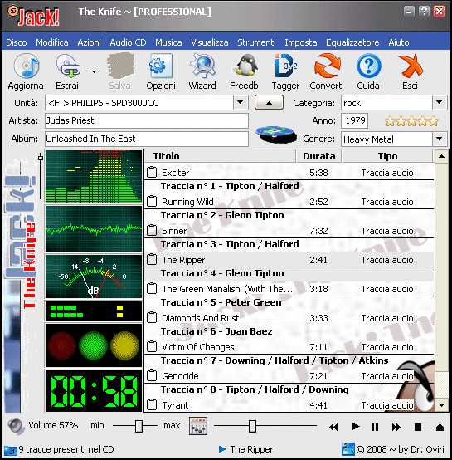Tick the Sinner track checkbox
452x460 pixels.
click(x=152, y=230)
